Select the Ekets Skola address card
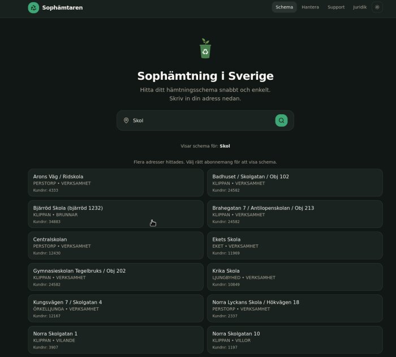Image resolution: width=396 pixels, height=357 pixels. tap(295, 246)
